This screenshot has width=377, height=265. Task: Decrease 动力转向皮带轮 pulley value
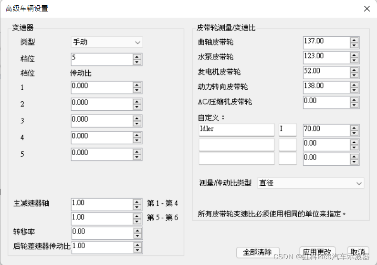[354, 90]
